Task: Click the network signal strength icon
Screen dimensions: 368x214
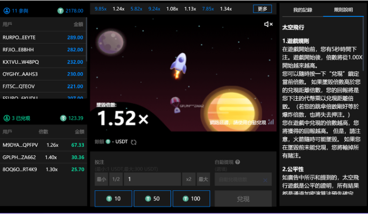Action: pos(271,122)
